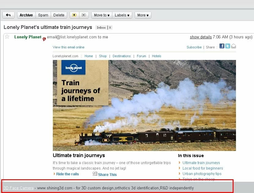Share the email on Facebook
The image size is (254, 193).
[x=222, y=46]
